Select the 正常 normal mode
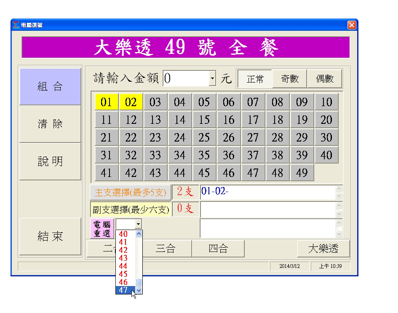This screenshot has width=398, height=313. (255, 79)
